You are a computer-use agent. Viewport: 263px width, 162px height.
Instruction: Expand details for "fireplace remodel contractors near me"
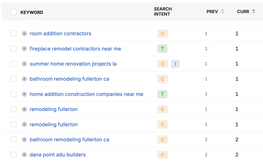24,48
